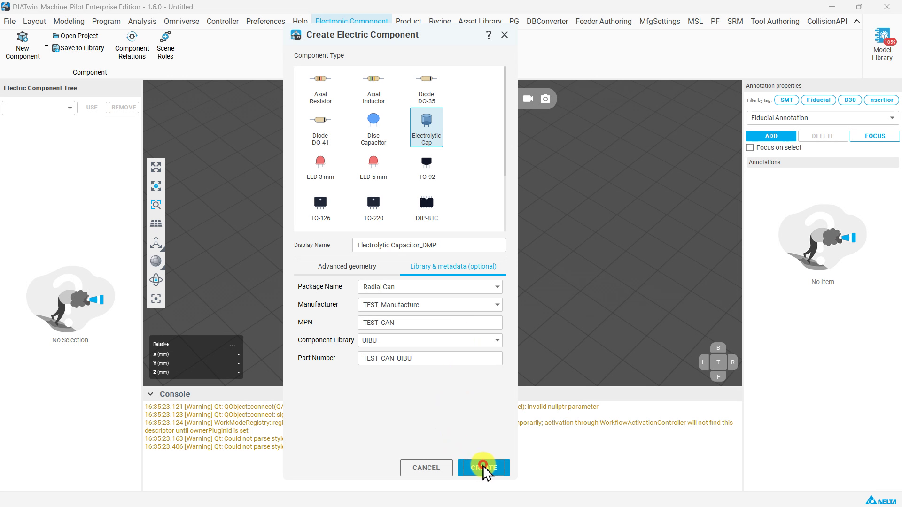Open the Modeling menu
902x507 pixels.
69,22
